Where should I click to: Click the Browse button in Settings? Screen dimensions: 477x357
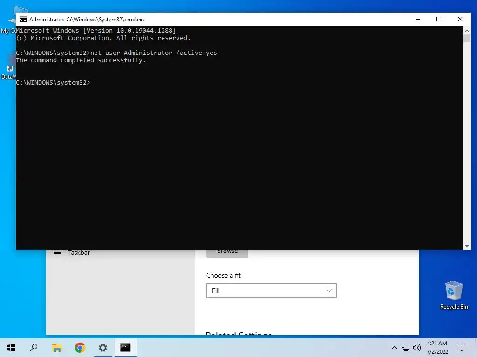227,253
